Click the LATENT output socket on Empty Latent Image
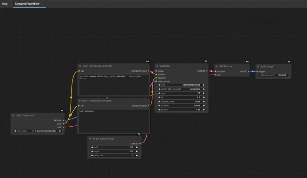The height and width of the screenshot is (178, 307). click(x=140, y=143)
